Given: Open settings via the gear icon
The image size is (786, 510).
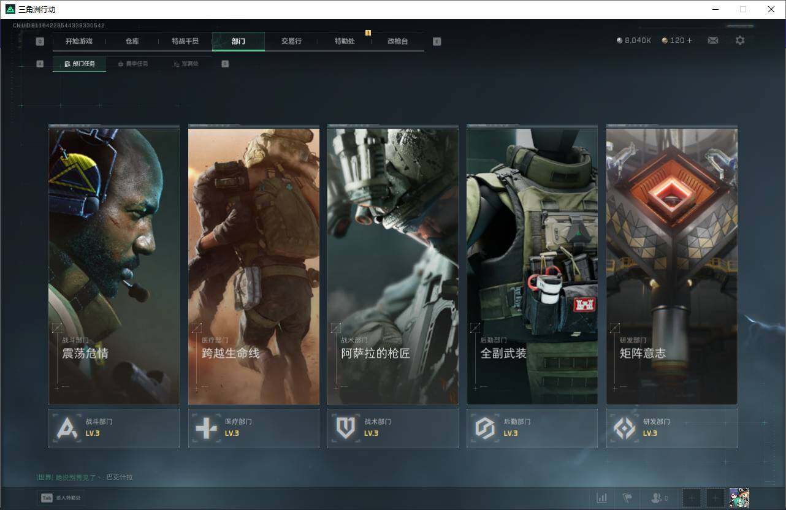Looking at the screenshot, I should pos(740,40).
